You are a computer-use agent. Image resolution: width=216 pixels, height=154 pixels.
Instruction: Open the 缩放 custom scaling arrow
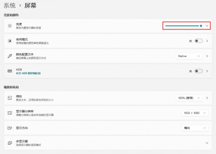pyautogui.click(x=207, y=98)
